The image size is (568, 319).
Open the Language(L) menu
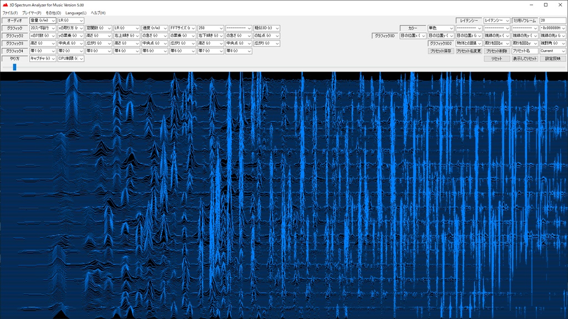click(75, 13)
